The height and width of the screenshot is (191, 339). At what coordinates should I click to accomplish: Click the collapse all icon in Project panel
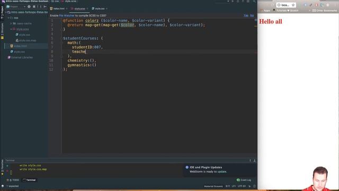(x=34, y=7)
